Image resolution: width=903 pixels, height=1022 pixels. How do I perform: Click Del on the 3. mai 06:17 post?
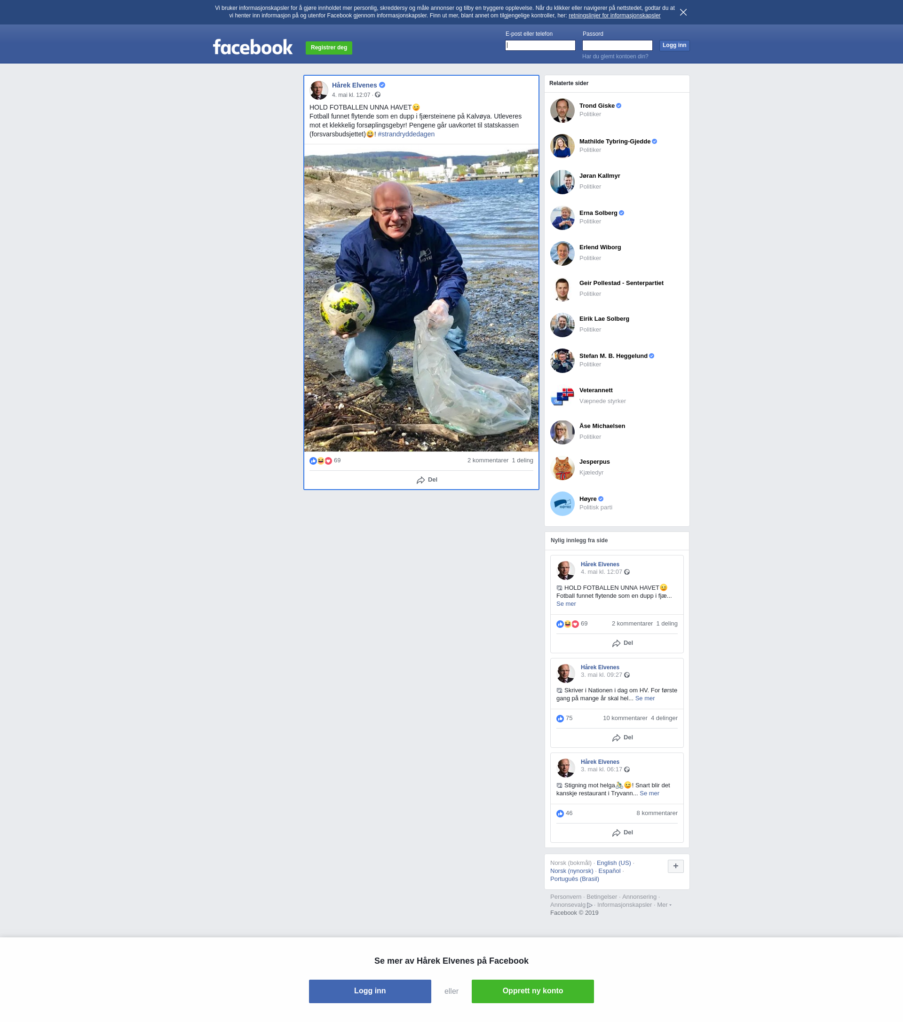[622, 832]
